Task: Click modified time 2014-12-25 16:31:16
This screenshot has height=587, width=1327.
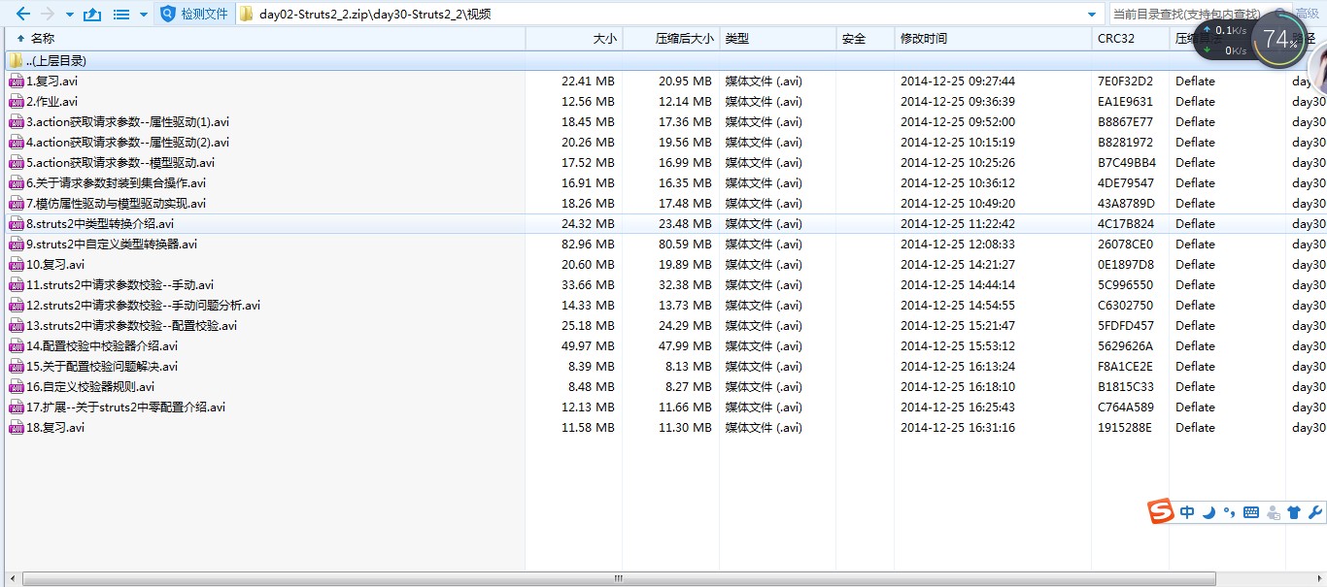Action: coord(958,427)
